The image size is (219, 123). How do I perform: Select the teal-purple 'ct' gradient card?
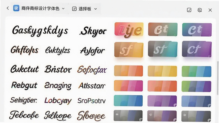[x=197, y=30]
